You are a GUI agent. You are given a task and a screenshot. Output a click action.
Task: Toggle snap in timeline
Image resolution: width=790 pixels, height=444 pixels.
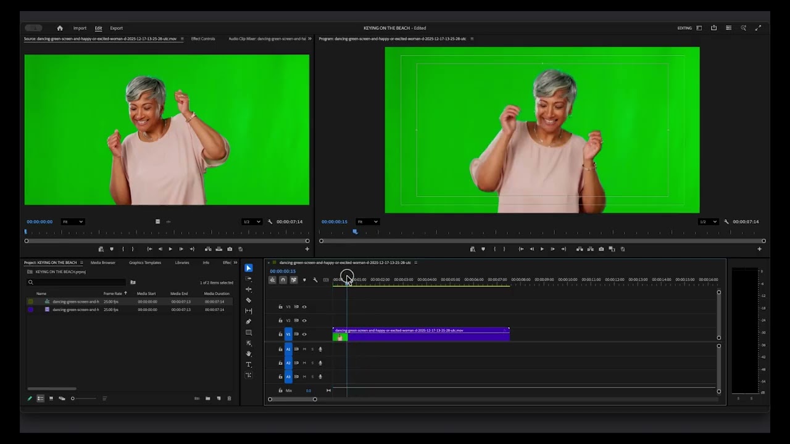(x=283, y=280)
